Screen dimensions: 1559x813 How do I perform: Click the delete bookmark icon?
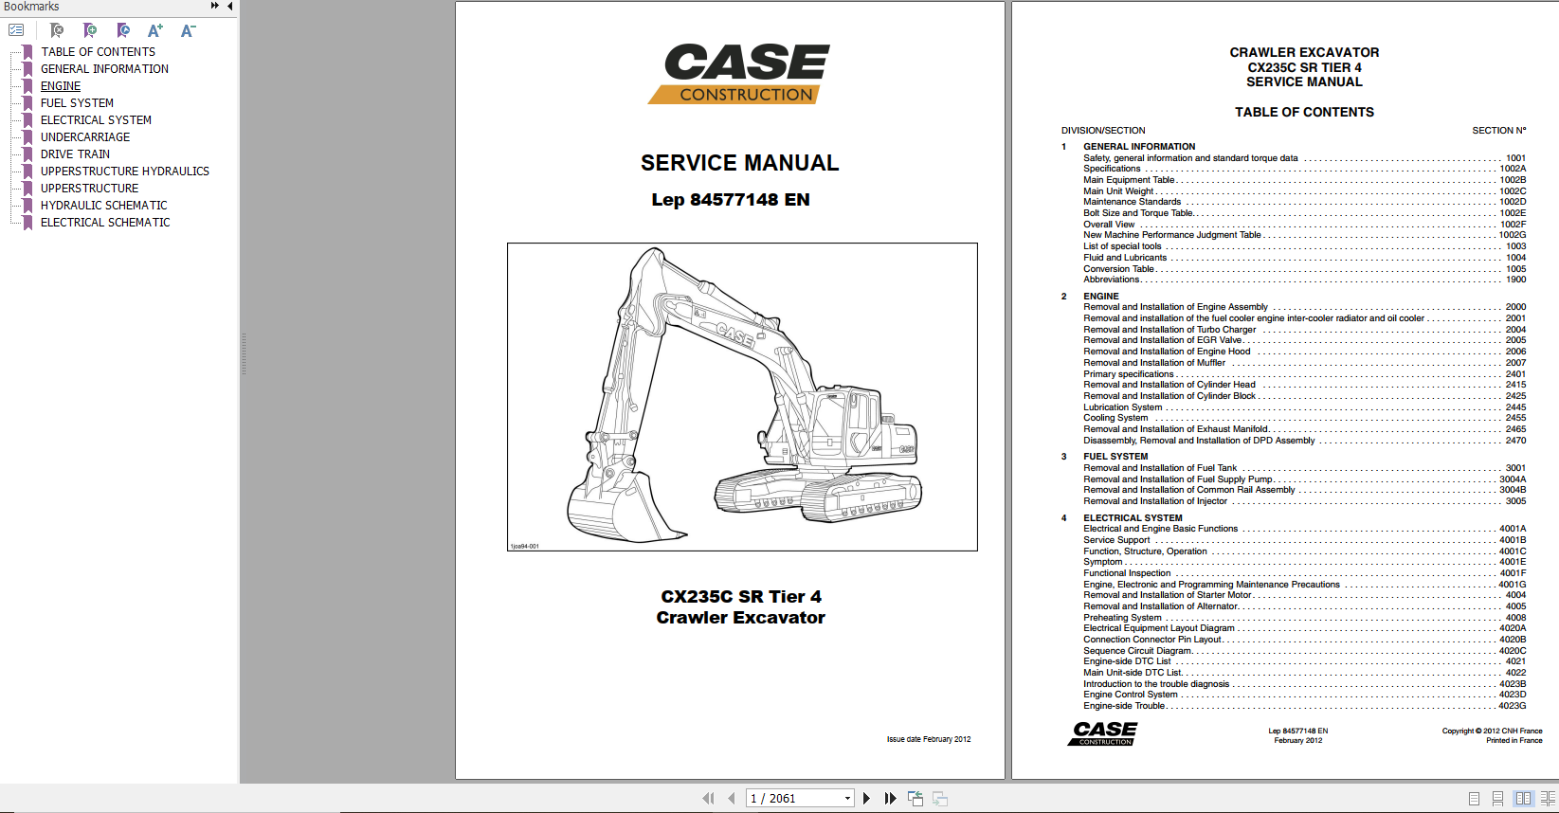pos(57,30)
